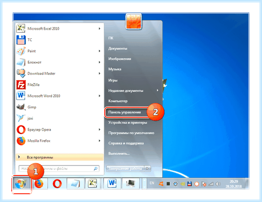Open Программы по умолчанию
This screenshot has height=202, width=262.
(131, 133)
